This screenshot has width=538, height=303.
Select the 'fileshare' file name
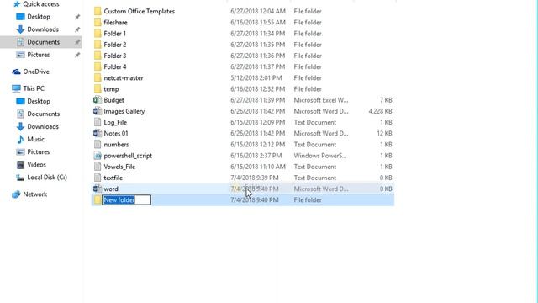click(x=116, y=23)
